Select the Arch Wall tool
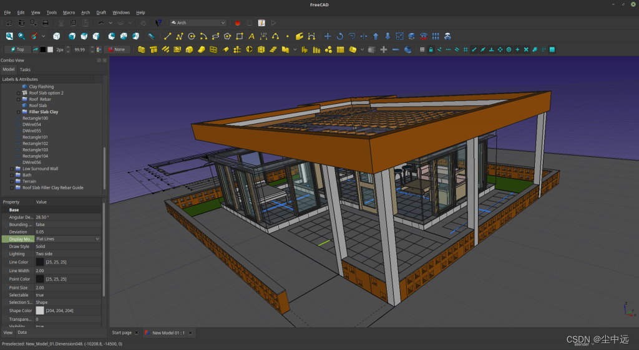The width and height of the screenshot is (639, 350). tap(142, 50)
